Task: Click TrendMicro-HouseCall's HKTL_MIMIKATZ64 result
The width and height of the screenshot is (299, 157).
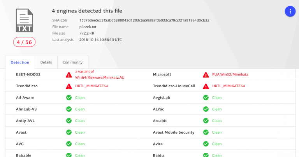Action: click(x=229, y=86)
